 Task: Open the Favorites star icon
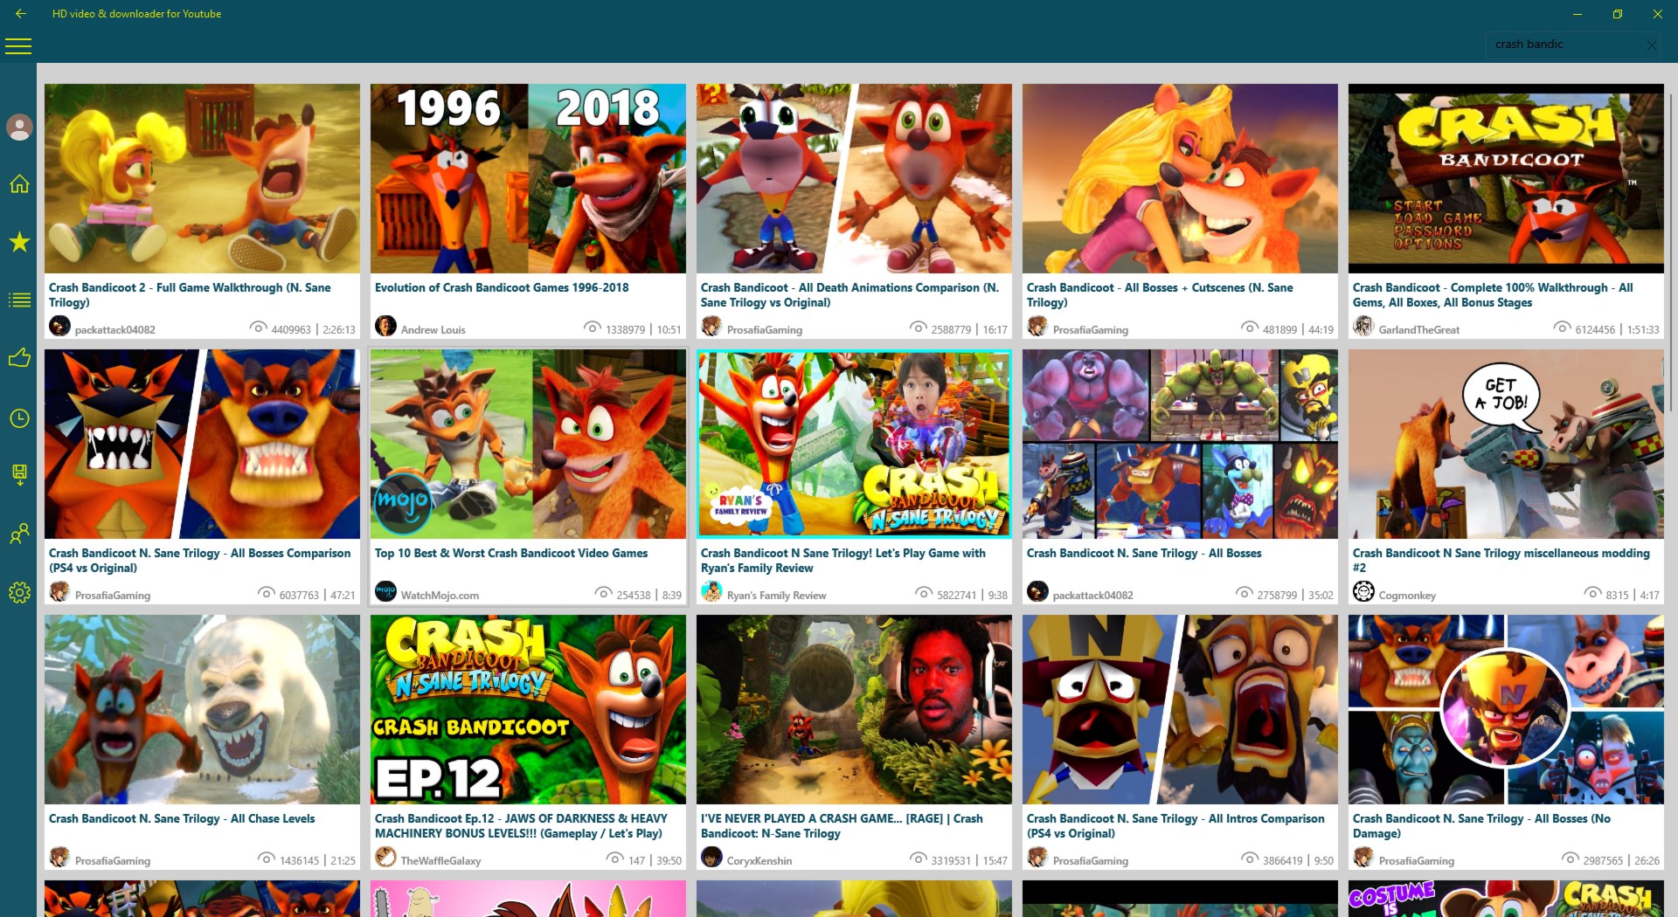point(19,242)
